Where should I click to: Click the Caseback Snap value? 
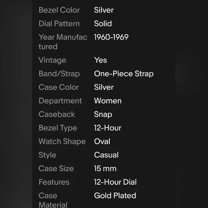tap(103, 114)
